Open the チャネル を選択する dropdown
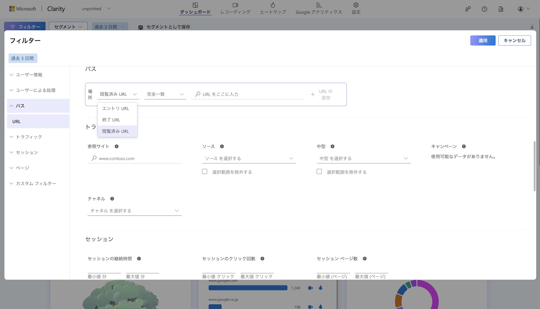Screen dimensions: 540x309 (x=134, y=211)
